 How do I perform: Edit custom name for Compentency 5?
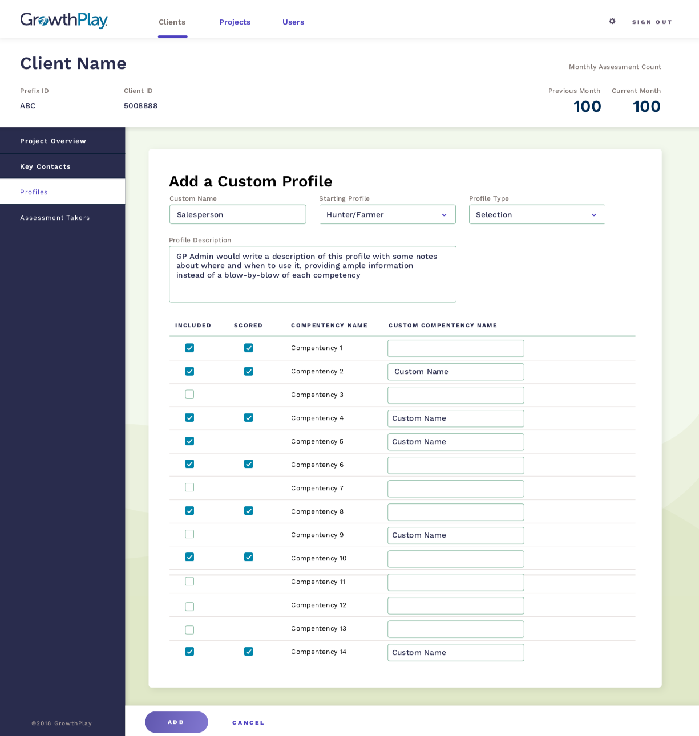point(456,442)
